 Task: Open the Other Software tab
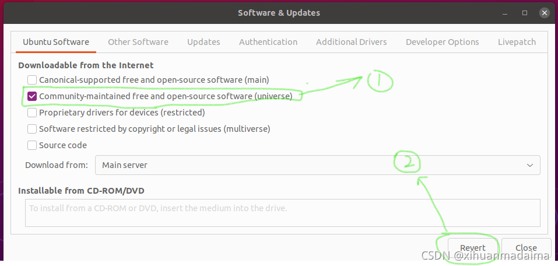pyautogui.click(x=138, y=42)
